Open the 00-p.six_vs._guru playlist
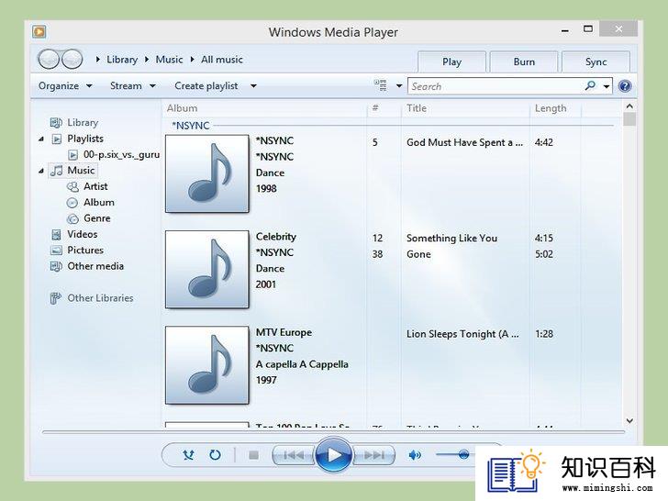The height and width of the screenshot is (501, 668). [x=121, y=155]
